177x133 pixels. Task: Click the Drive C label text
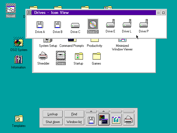point(76,32)
